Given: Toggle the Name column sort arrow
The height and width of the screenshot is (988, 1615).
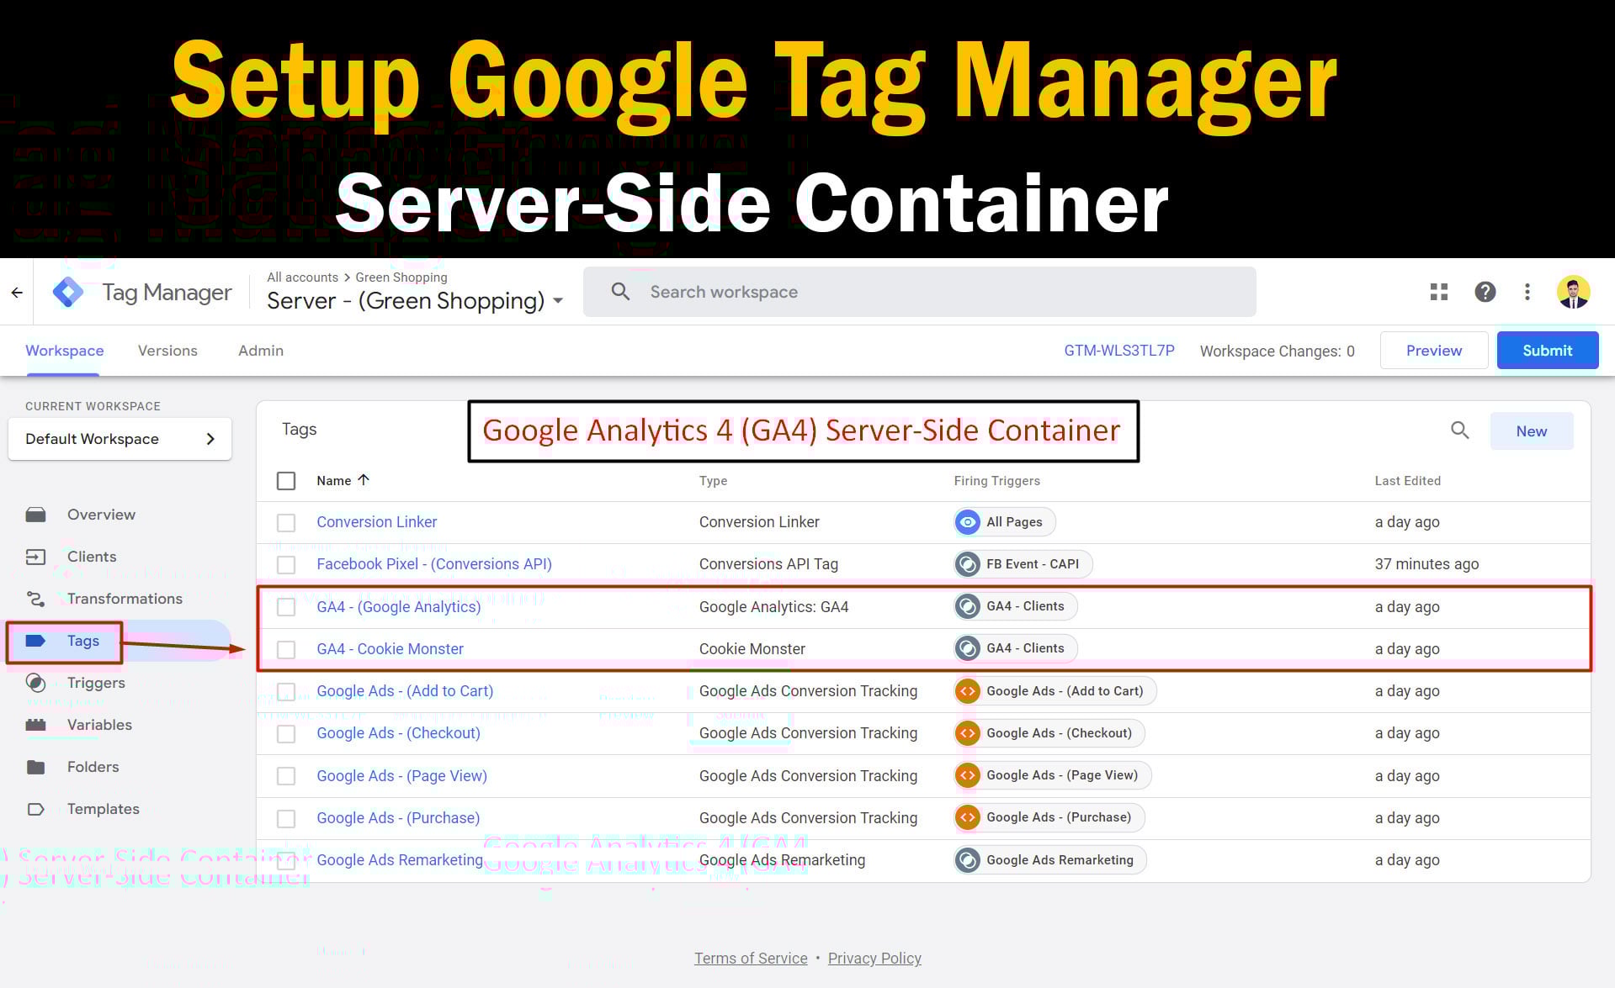Looking at the screenshot, I should [x=364, y=480].
